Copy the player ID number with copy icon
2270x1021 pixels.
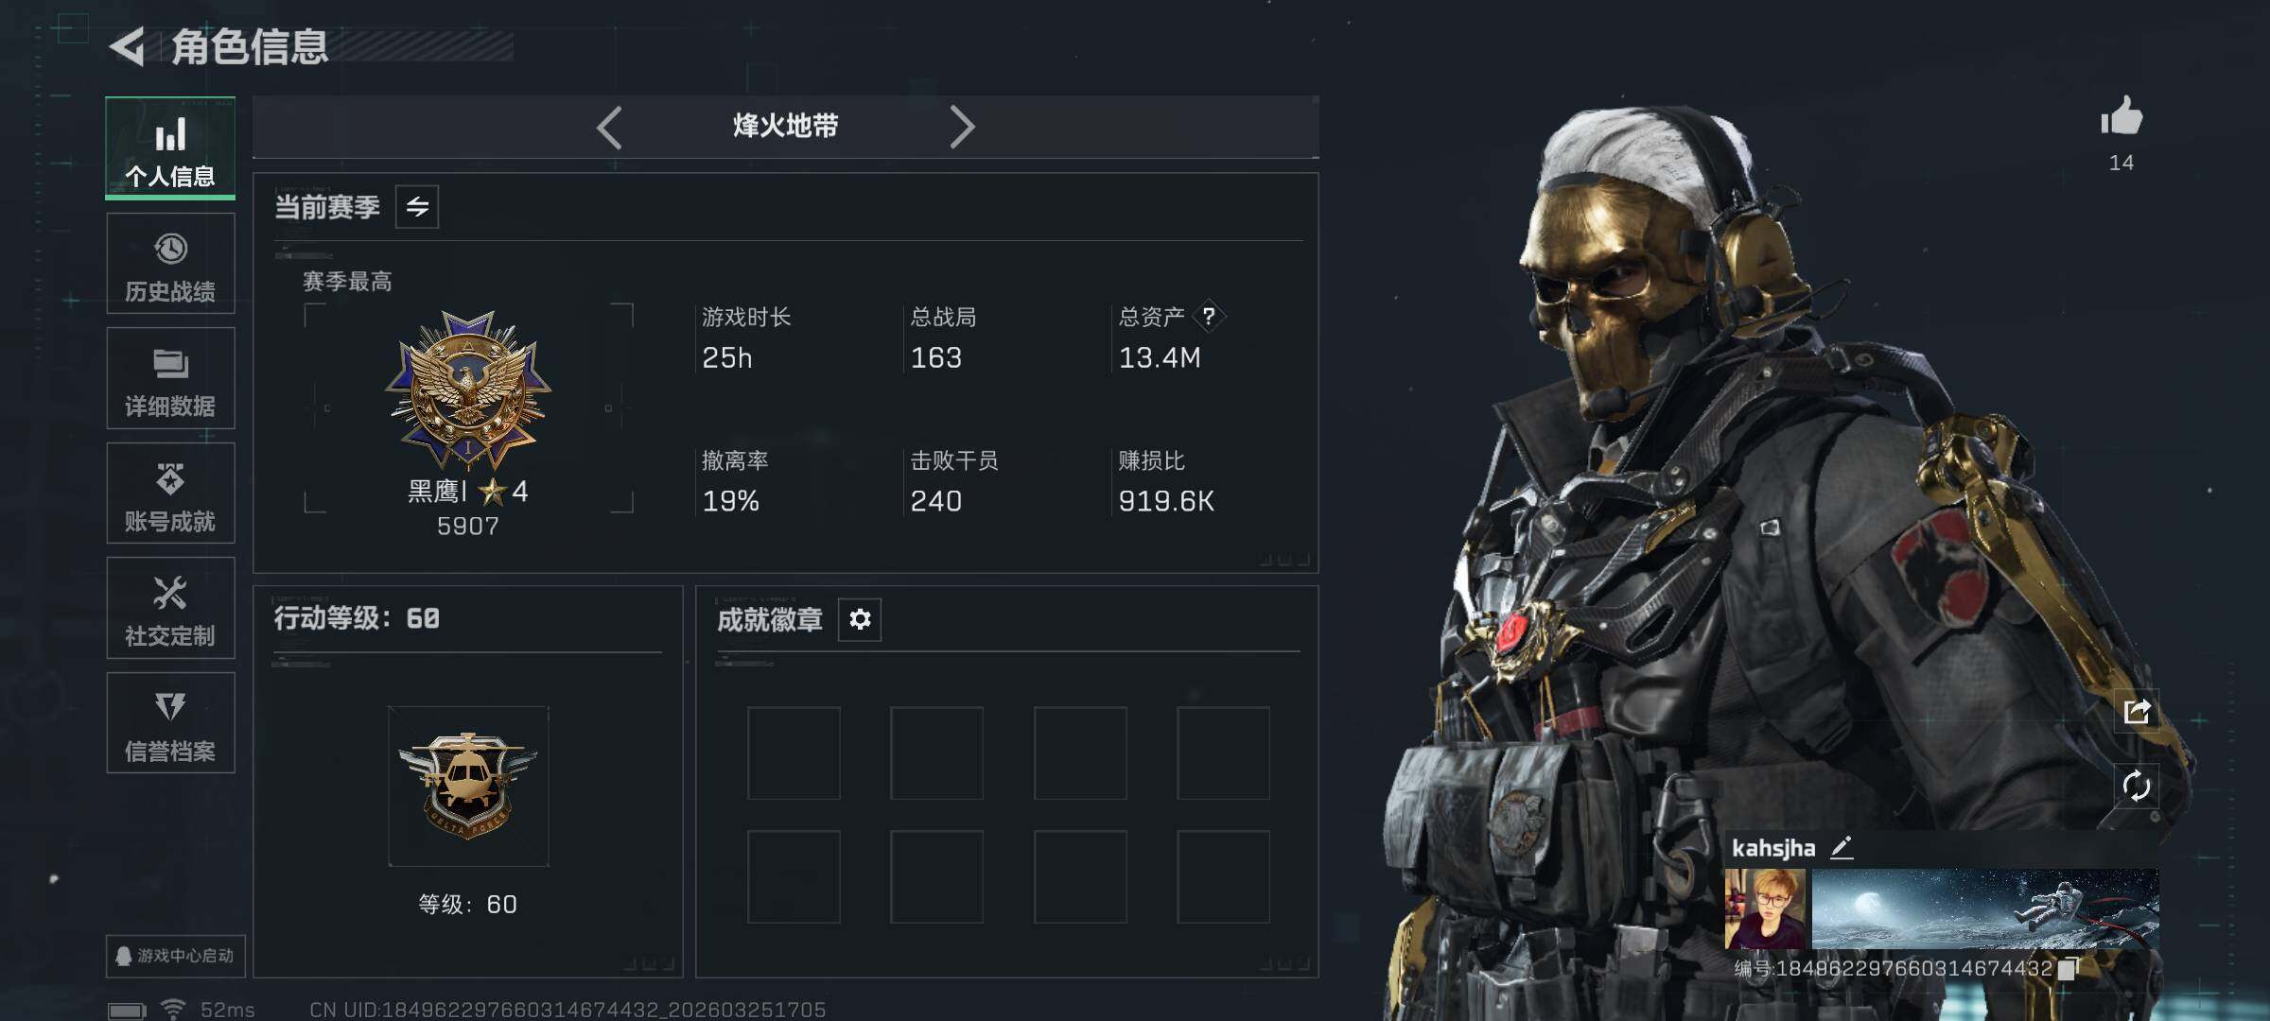2069,969
